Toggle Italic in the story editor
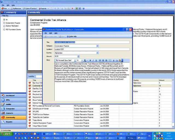The height and width of the screenshot is (140, 175). pos(93,60)
